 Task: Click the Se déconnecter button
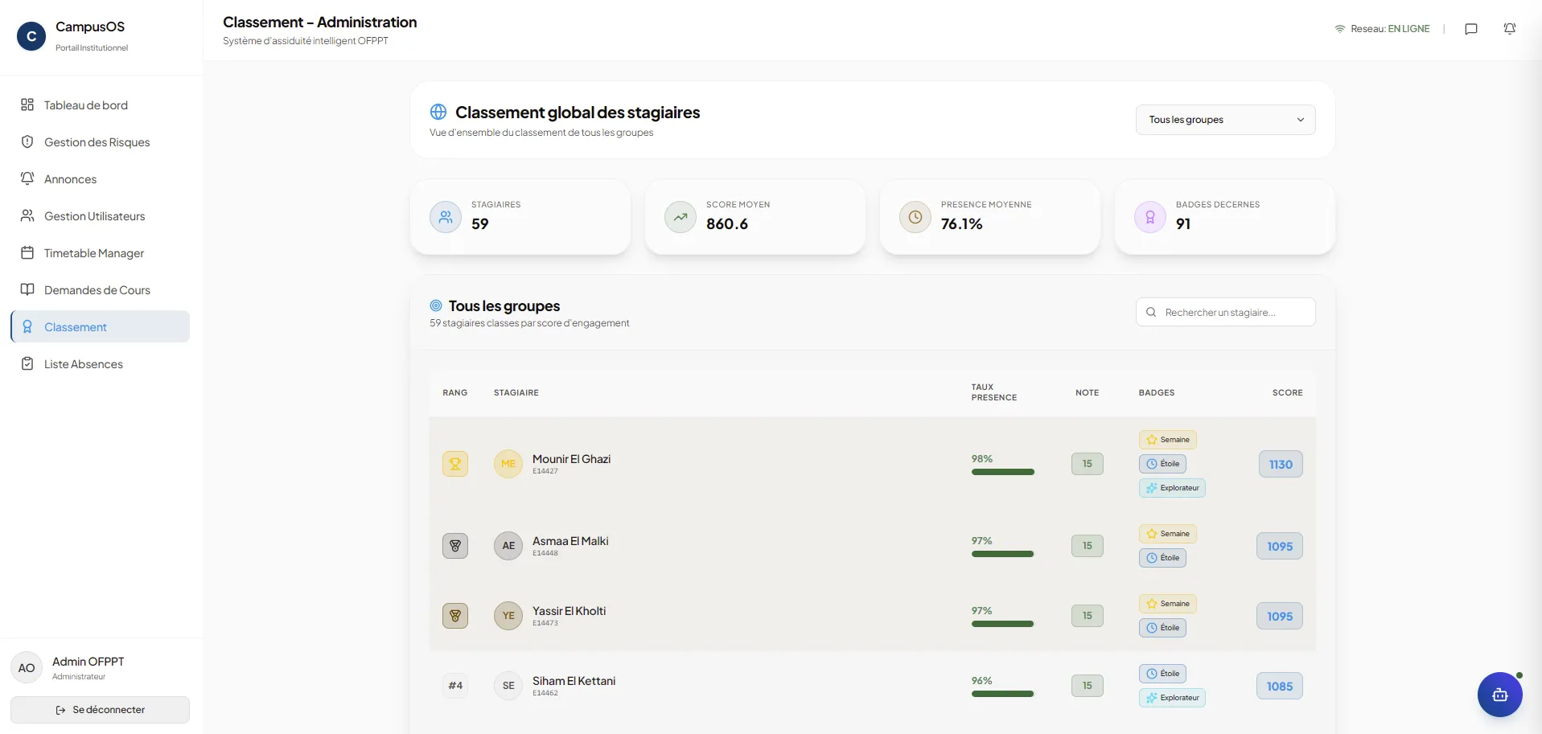[x=101, y=710]
